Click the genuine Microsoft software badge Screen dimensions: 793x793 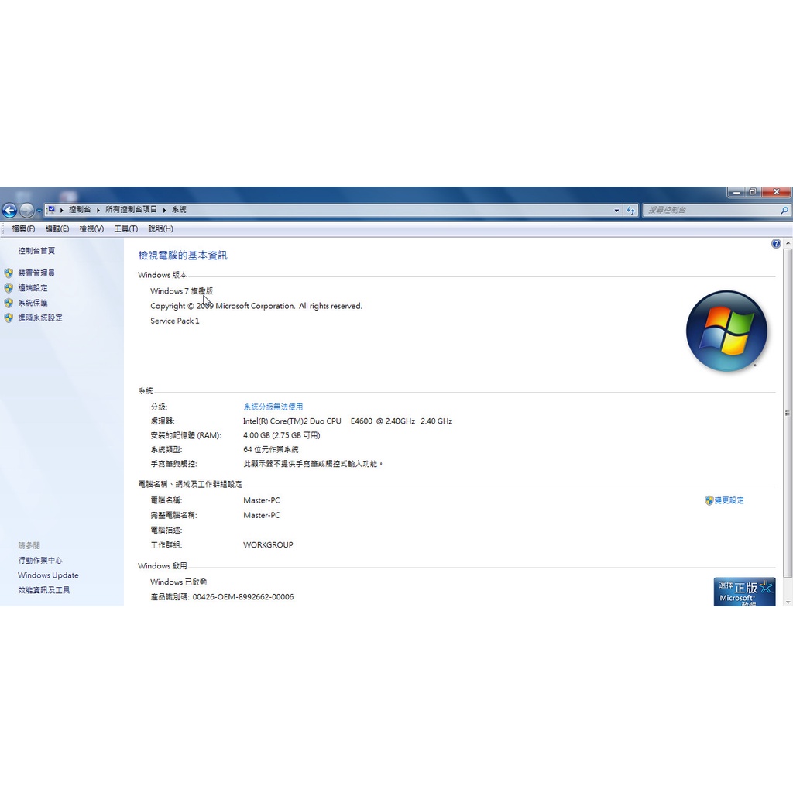point(744,592)
